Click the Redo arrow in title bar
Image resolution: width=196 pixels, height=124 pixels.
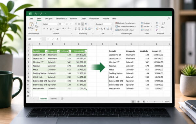[x=41, y=13]
